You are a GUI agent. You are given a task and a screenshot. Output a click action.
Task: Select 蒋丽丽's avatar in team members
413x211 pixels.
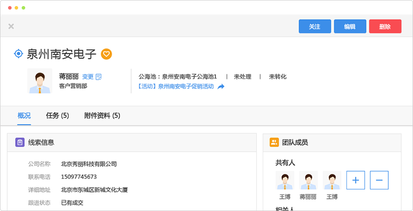[308, 180]
